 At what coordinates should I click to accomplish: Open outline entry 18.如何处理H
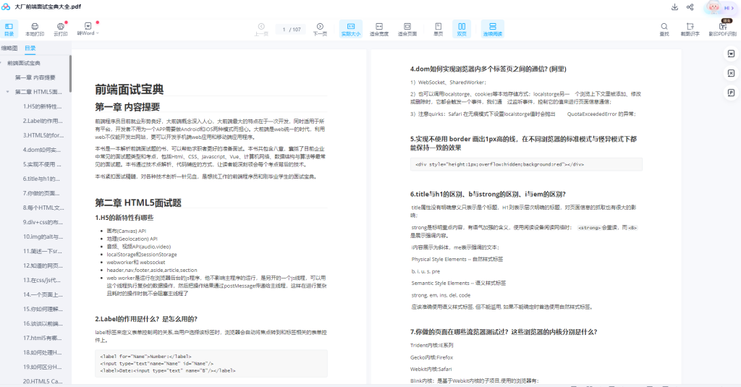pyautogui.click(x=42, y=352)
